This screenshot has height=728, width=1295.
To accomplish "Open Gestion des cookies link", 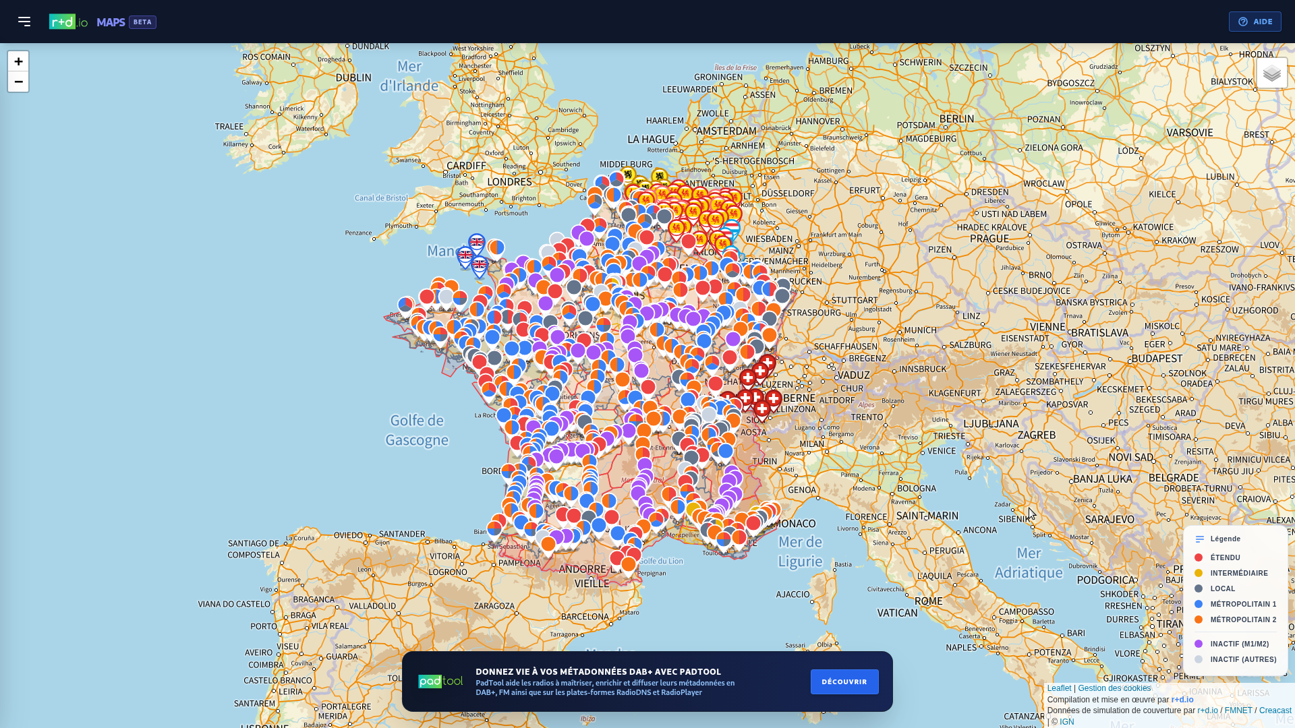I will pos(1114,688).
